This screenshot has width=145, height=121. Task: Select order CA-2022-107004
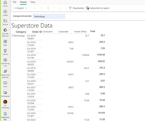[31, 102]
